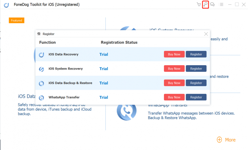Open the hamburger menu icon
248x150 pixels.
(x=221, y=5)
